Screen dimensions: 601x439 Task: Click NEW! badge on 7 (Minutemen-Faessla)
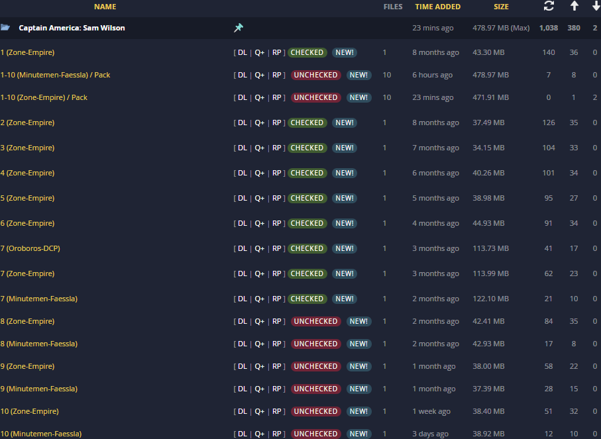pos(344,299)
